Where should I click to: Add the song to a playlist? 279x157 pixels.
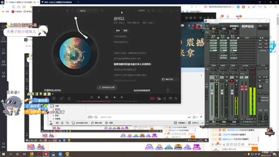[54, 98]
